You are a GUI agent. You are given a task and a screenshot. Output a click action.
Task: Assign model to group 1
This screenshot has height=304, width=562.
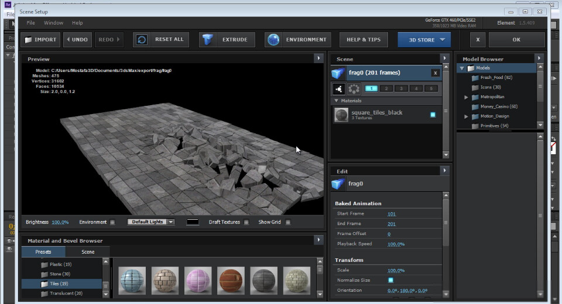point(371,88)
